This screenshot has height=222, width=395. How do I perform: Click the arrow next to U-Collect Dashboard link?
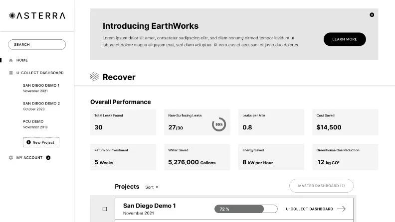click(x=342, y=209)
